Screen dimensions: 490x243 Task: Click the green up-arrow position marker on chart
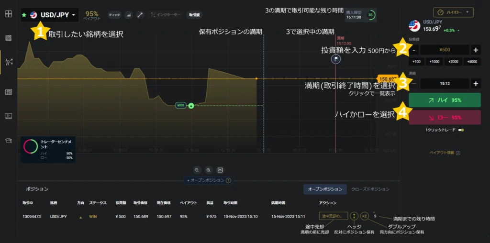point(191,106)
